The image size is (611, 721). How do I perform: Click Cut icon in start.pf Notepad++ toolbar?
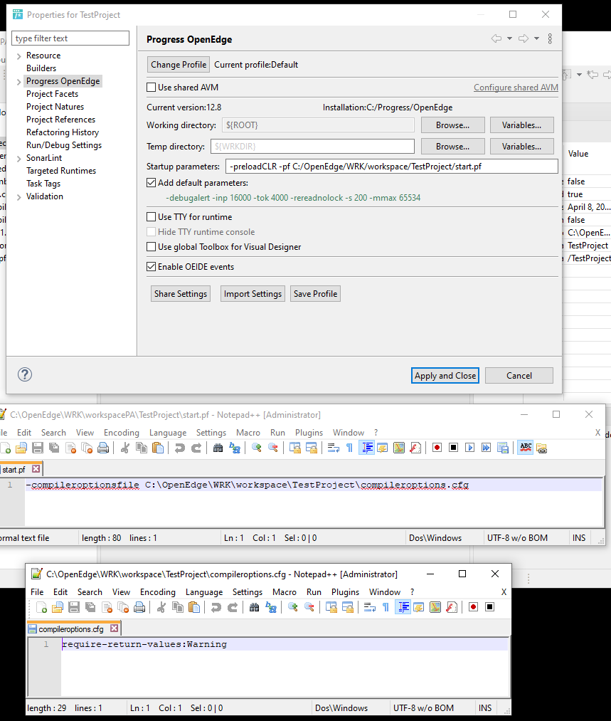[x=125, y=448]
